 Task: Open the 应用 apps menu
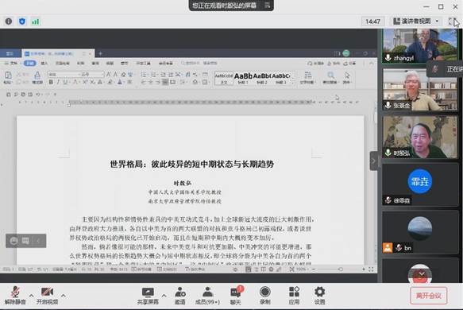point(294,296)
